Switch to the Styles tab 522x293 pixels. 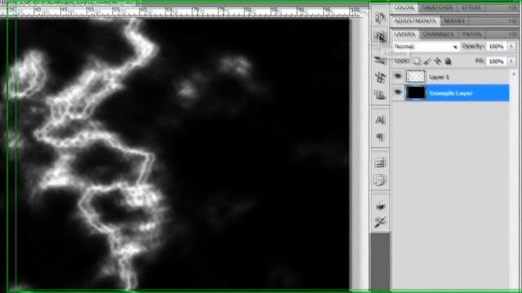click(x=471, y=7)
